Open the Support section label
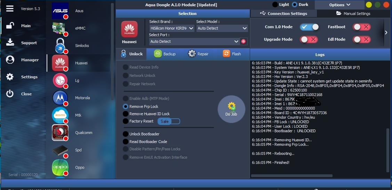This screenshot has height=190, width=392. coord(29,43)
